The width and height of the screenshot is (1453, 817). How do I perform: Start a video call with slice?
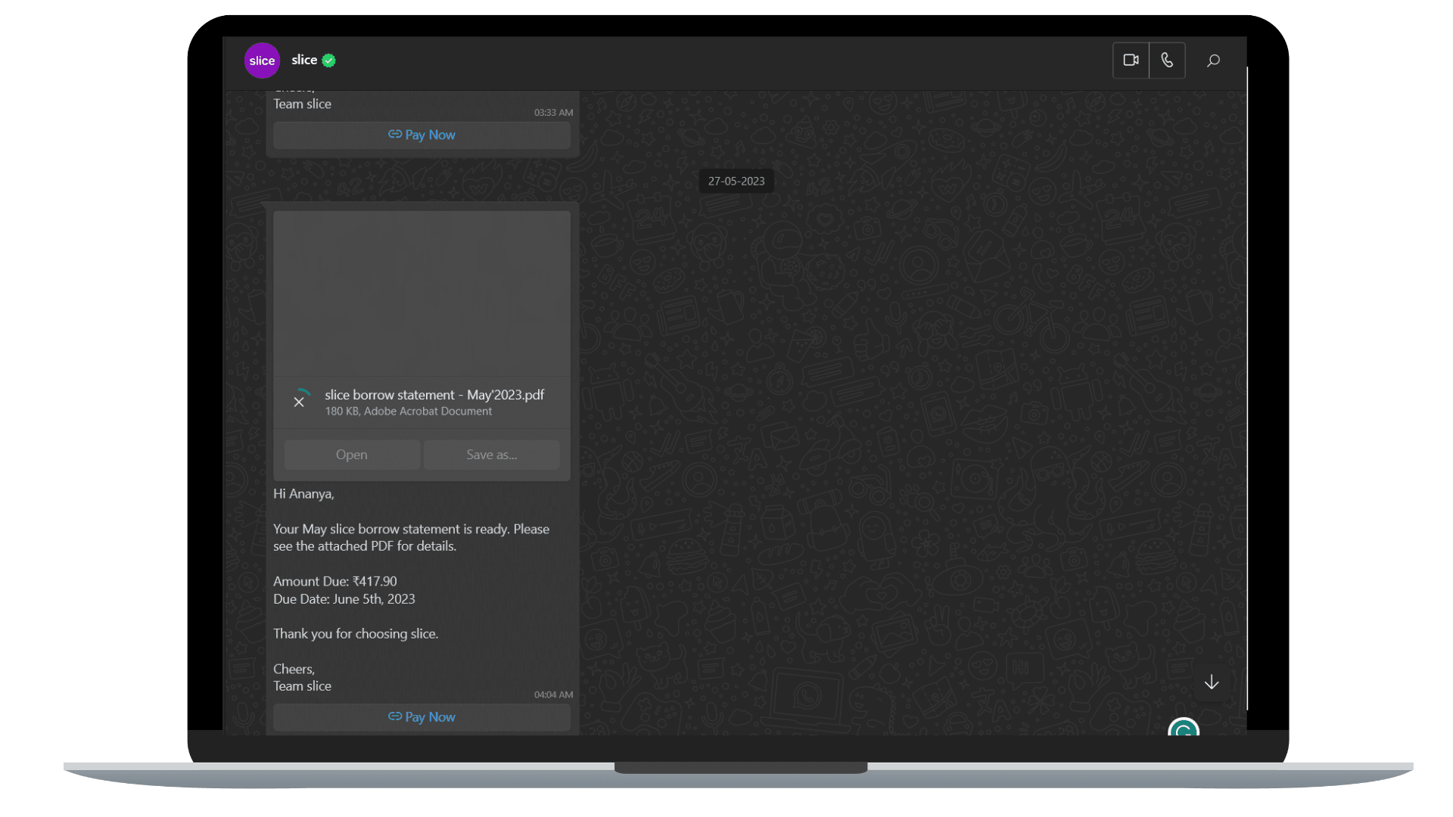pos(1131,61)
